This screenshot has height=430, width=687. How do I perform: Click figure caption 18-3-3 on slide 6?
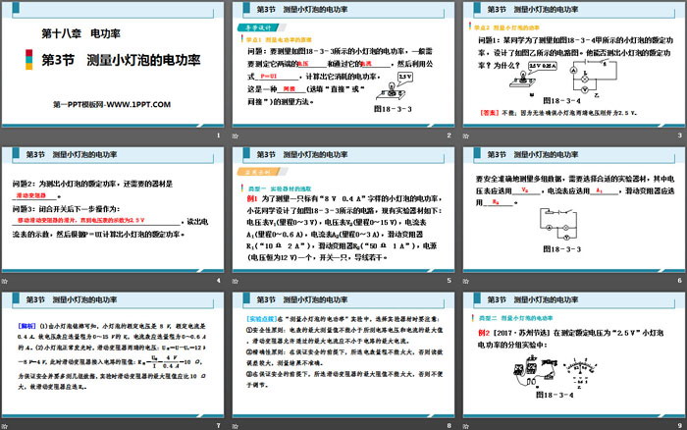coord(561,249)
